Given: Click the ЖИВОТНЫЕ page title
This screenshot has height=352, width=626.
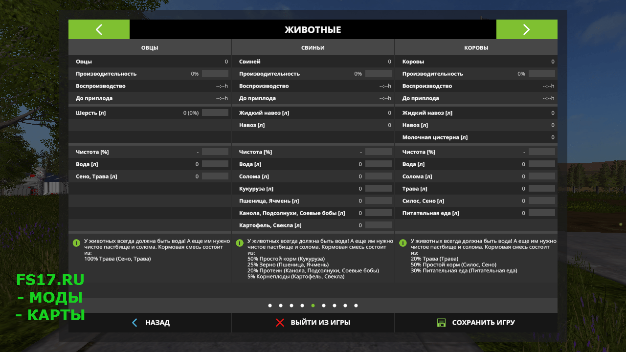Looking at the screenshot, I should [313, 30].
